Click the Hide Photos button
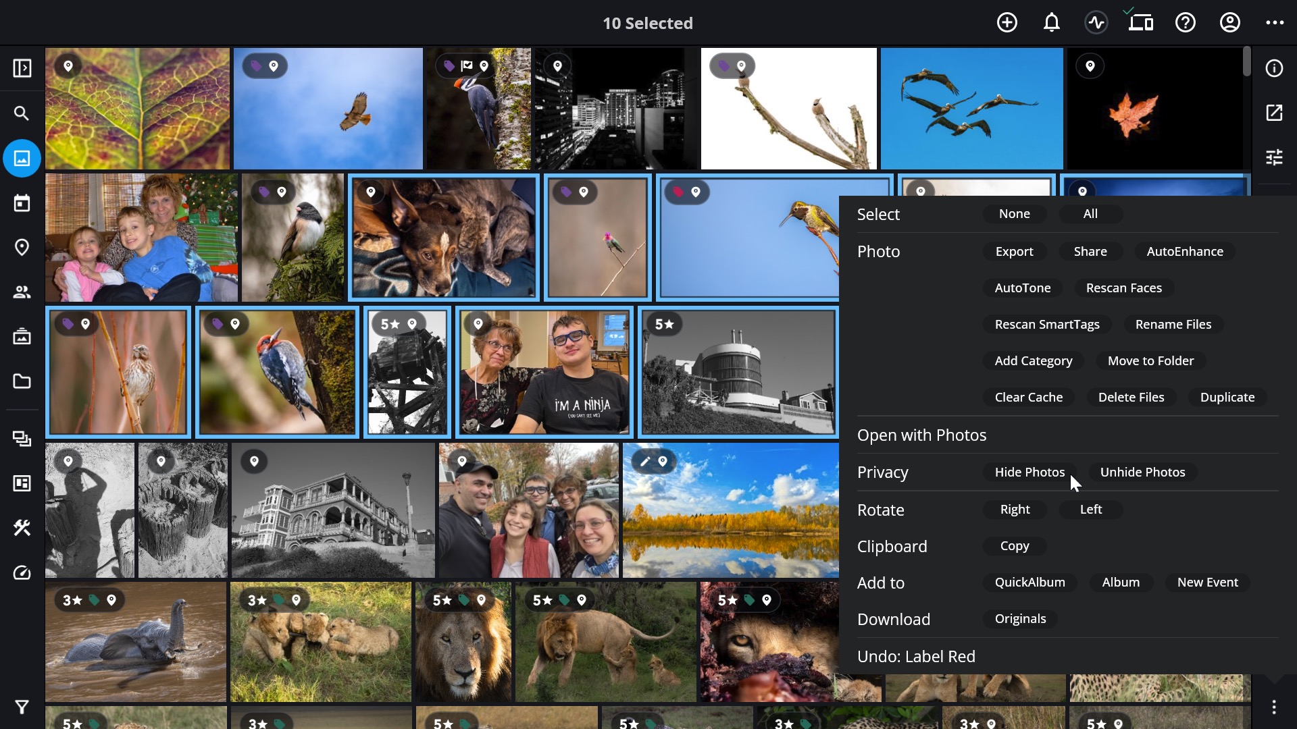 click(x=1029, y=473)
